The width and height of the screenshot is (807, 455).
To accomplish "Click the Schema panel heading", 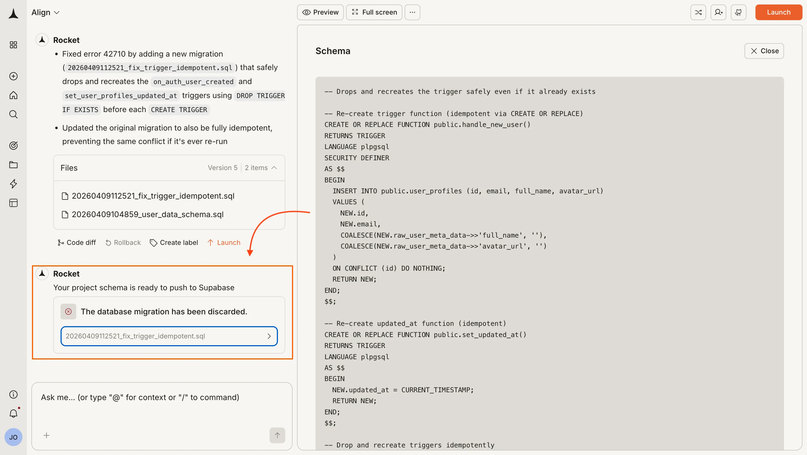I will point(333,51).
